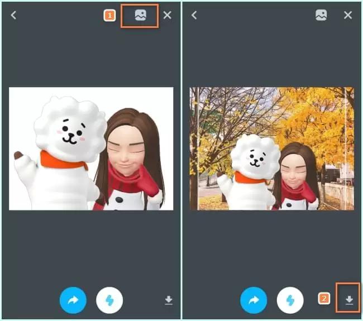The width and height of the screenshot is (363, 321).
Task: Download the autumn-background photo
Action: tap(349, 300)
